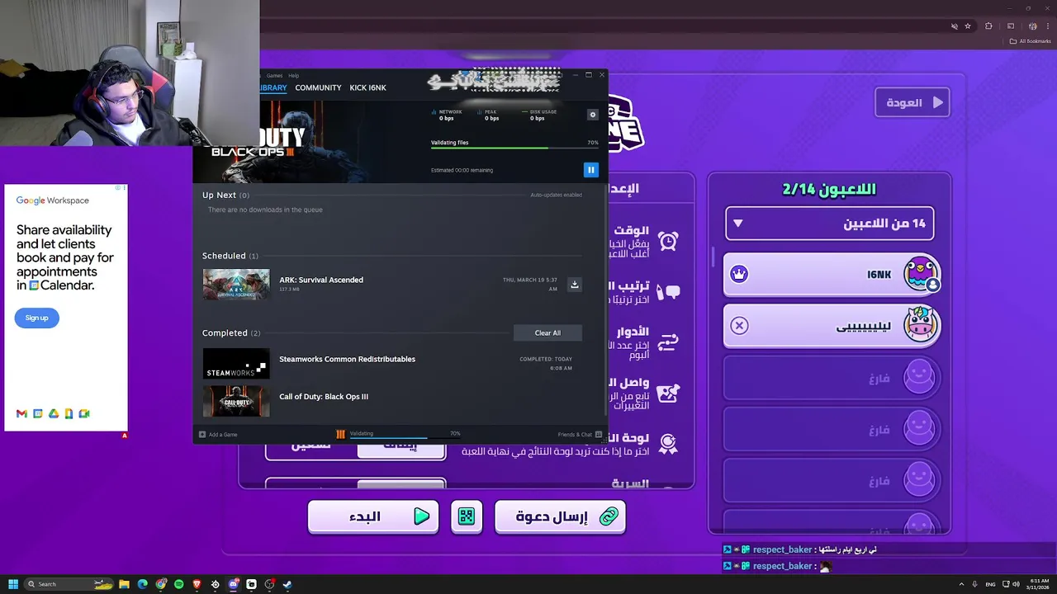1057x594 pixels.
Task: Open the browser extensions puzzle icon
Action: pyautogui.click(x=988, y=26)
